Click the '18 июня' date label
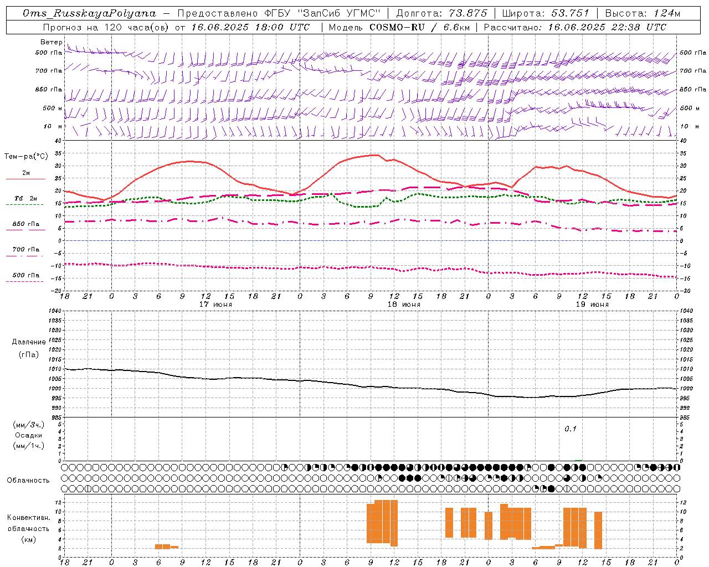Screen dimensions: 709x567 tap(404, 304)
